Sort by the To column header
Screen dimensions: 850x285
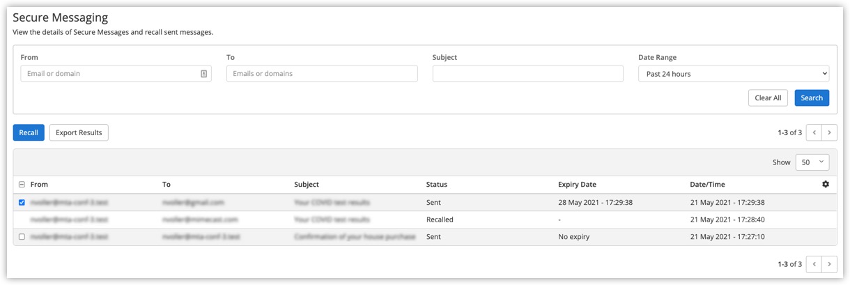point(167,185)
